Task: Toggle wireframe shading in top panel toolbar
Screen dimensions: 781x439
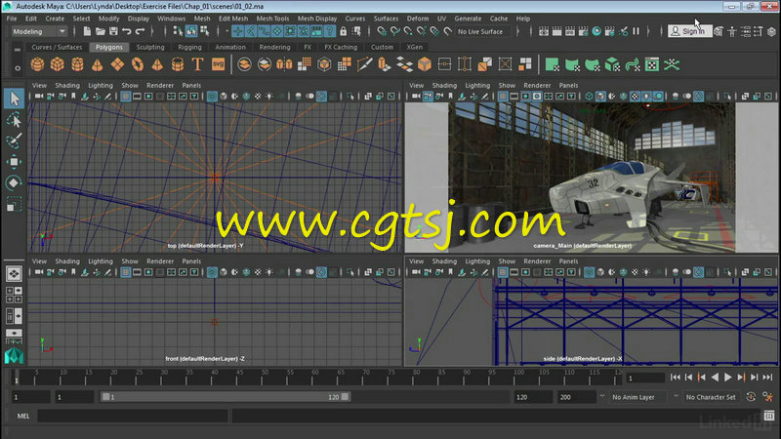Action: 212,96
